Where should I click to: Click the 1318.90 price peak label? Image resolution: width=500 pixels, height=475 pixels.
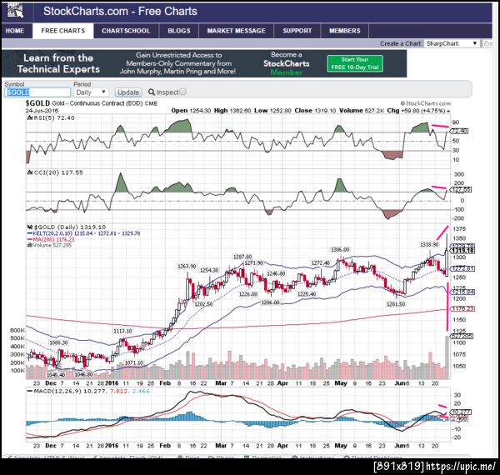(x=429, y=244)
